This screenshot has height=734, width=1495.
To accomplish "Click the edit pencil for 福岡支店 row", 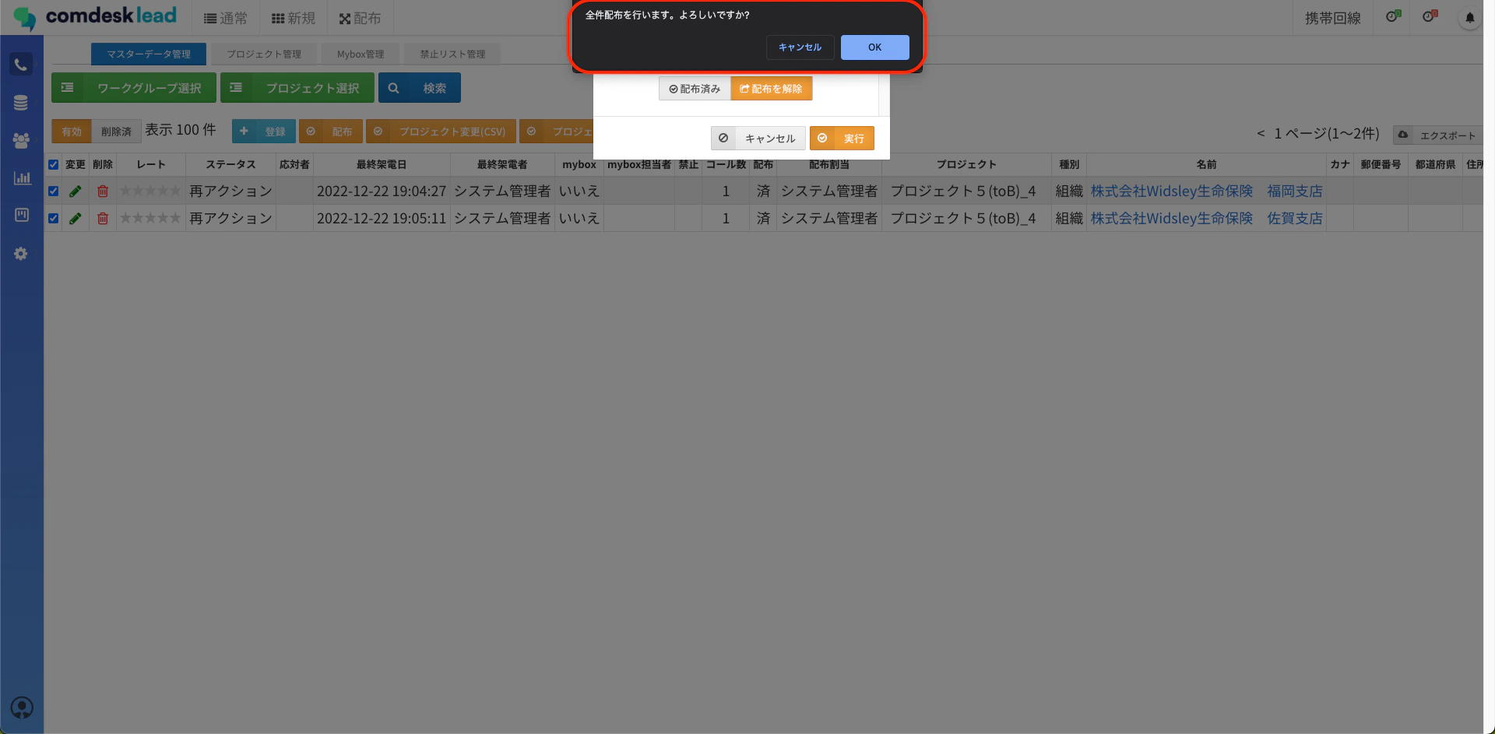I will [x=75, y=191].
